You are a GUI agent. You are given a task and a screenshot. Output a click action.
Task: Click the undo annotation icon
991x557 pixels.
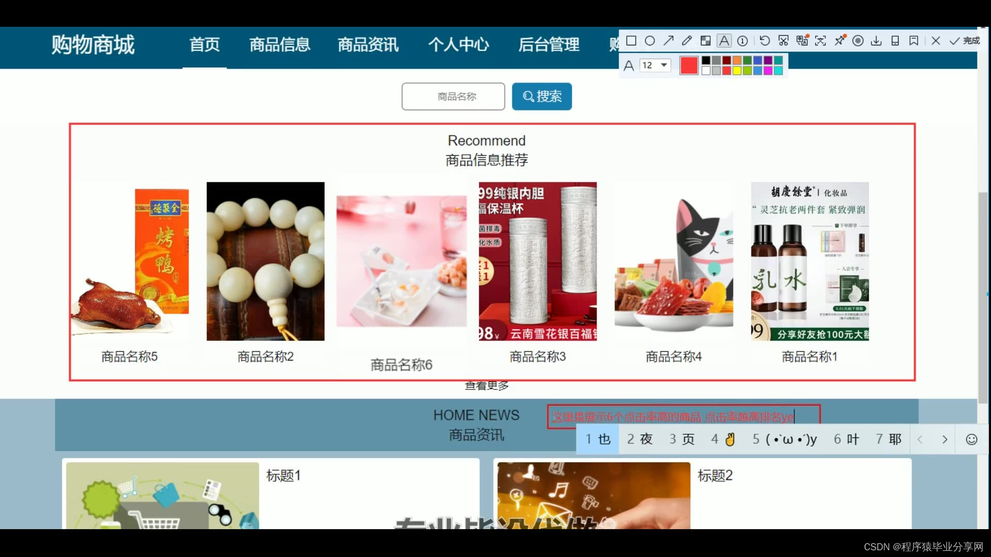[764, 41]
